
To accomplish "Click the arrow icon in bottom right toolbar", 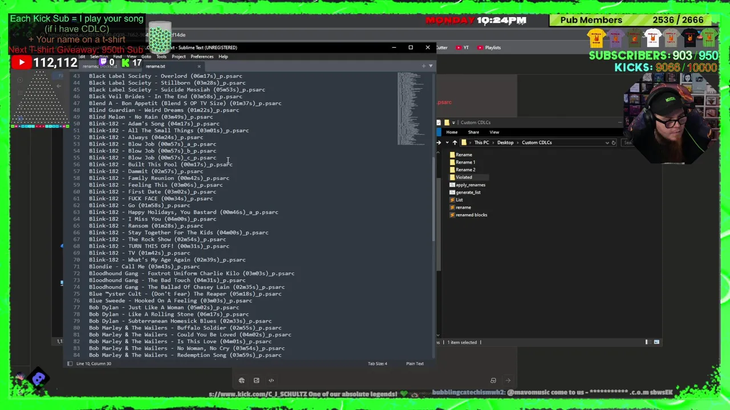I will pyautogui.click(x=508, y=380).
